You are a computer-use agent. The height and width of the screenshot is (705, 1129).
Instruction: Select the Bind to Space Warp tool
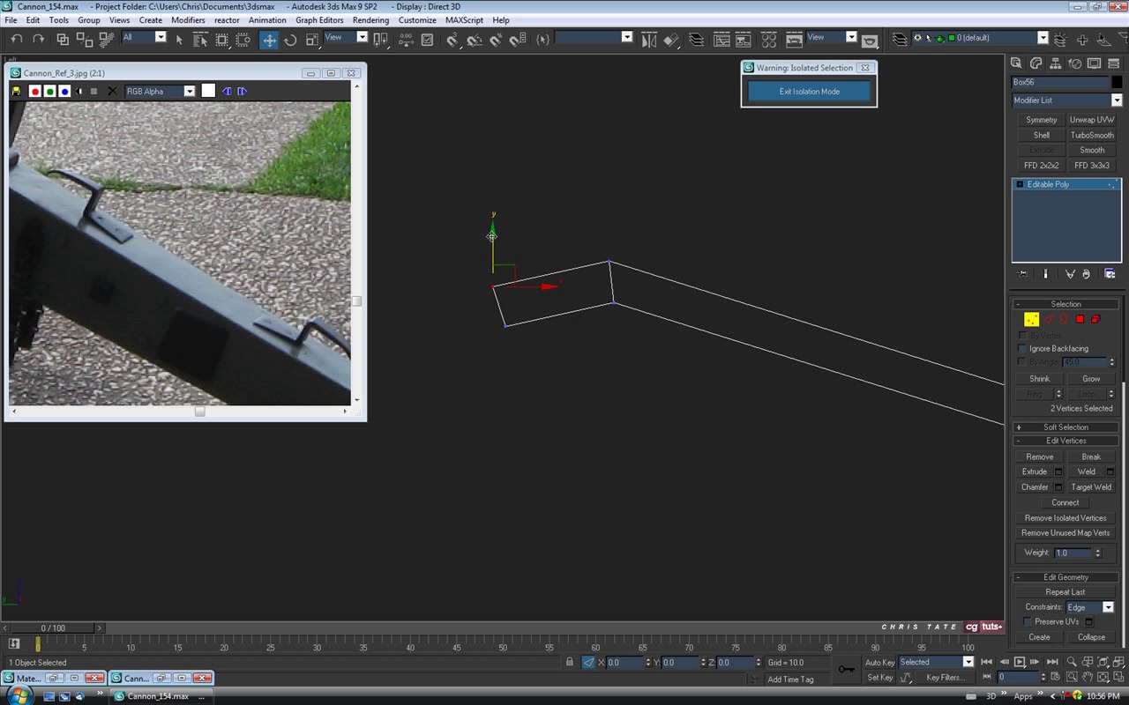[x=106, y=39]
